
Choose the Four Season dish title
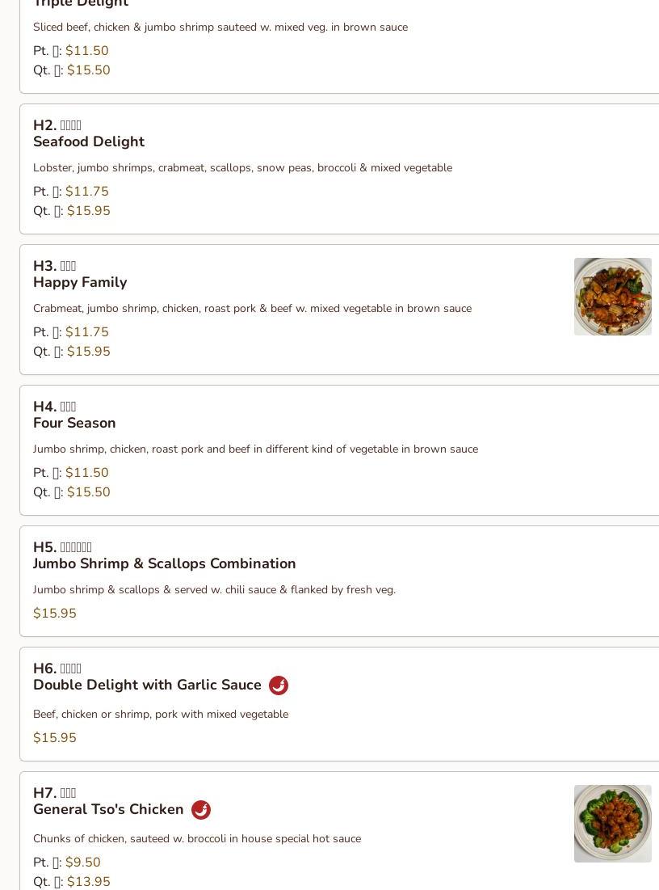(x=74, y=423)
